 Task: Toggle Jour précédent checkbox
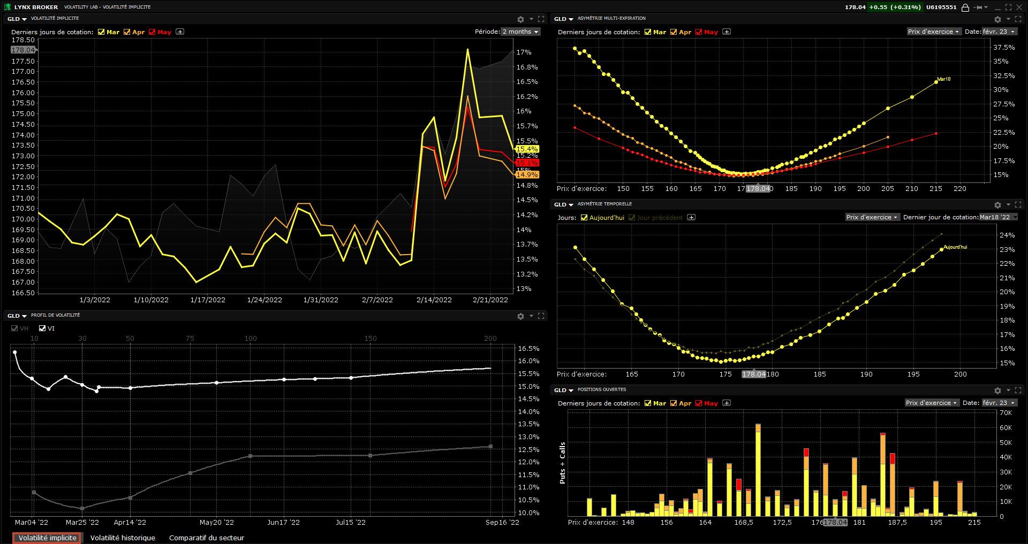[632, 217]
